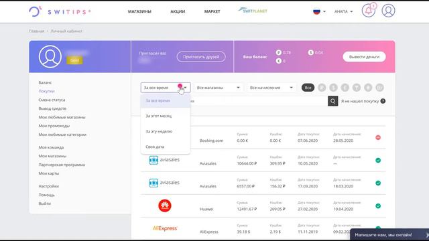Viewport: 429px width, 241px height.
Task: Go to 'Мои любимые категории' in sidebar
Action: 62,135
